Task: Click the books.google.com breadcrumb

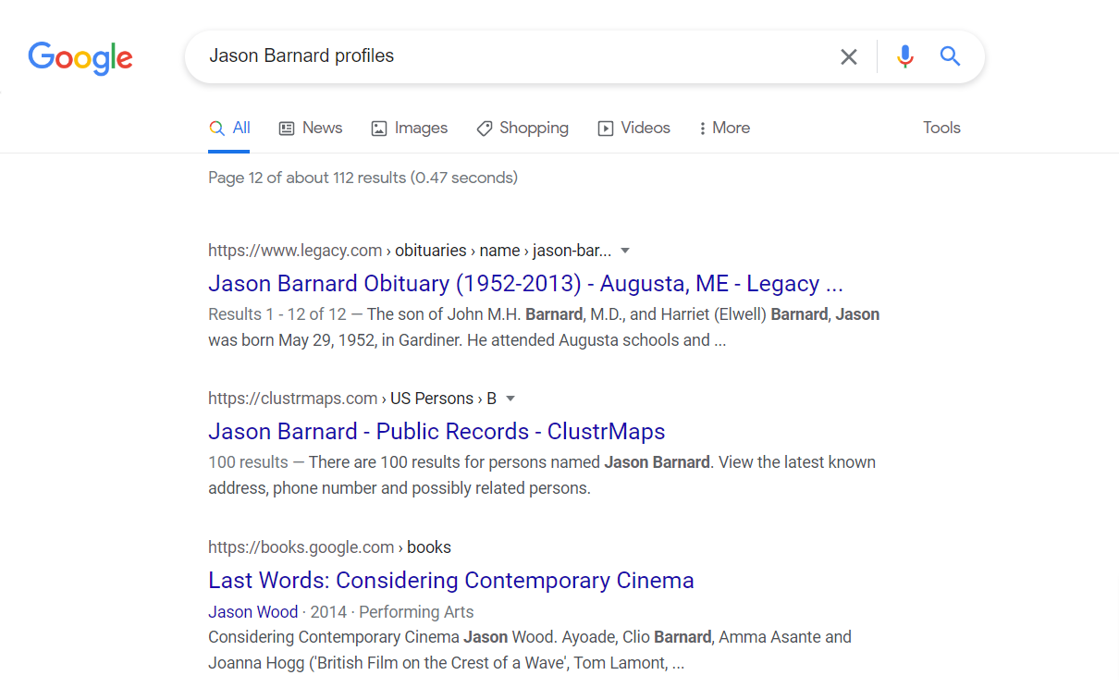Action: point(329,547)
